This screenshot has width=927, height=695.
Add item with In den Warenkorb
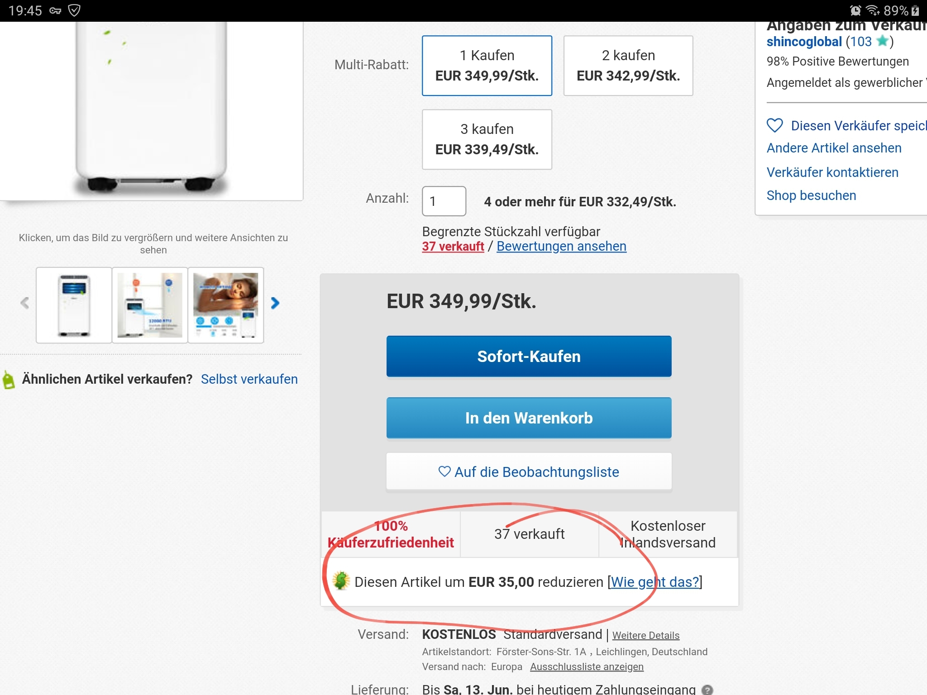pos(529,418)
